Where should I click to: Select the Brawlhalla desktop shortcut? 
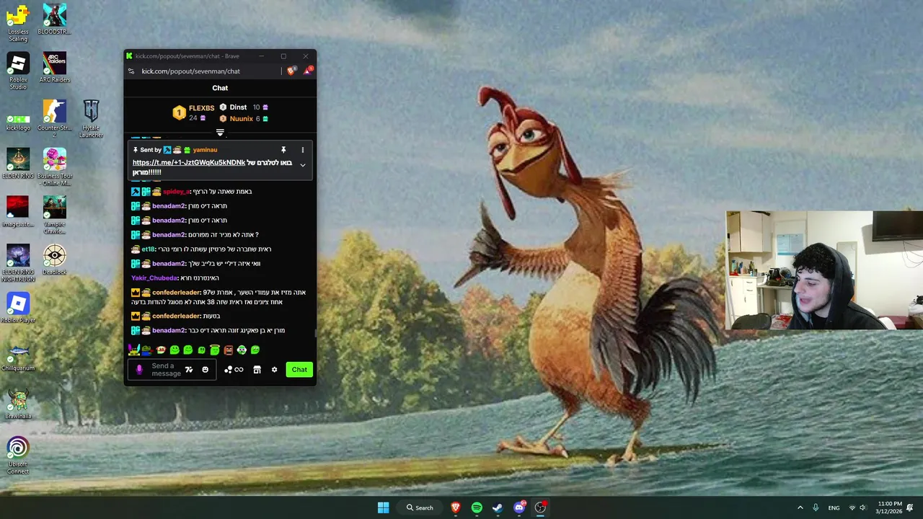click(18, 404)
